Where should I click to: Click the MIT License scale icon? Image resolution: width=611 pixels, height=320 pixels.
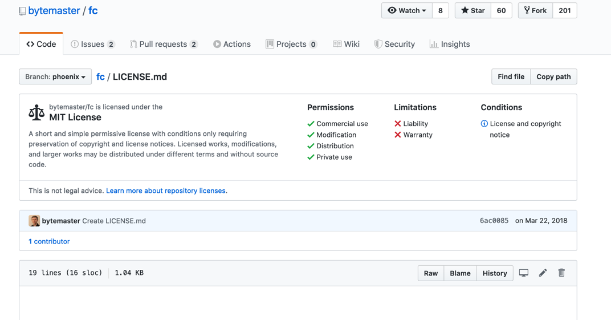pos(36,112)
